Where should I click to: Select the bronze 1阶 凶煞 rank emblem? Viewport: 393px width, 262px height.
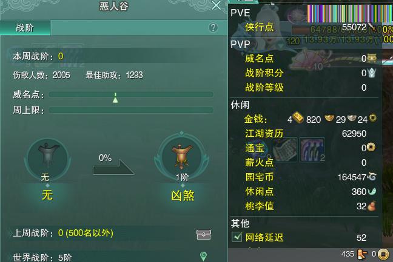pos(182,157)
